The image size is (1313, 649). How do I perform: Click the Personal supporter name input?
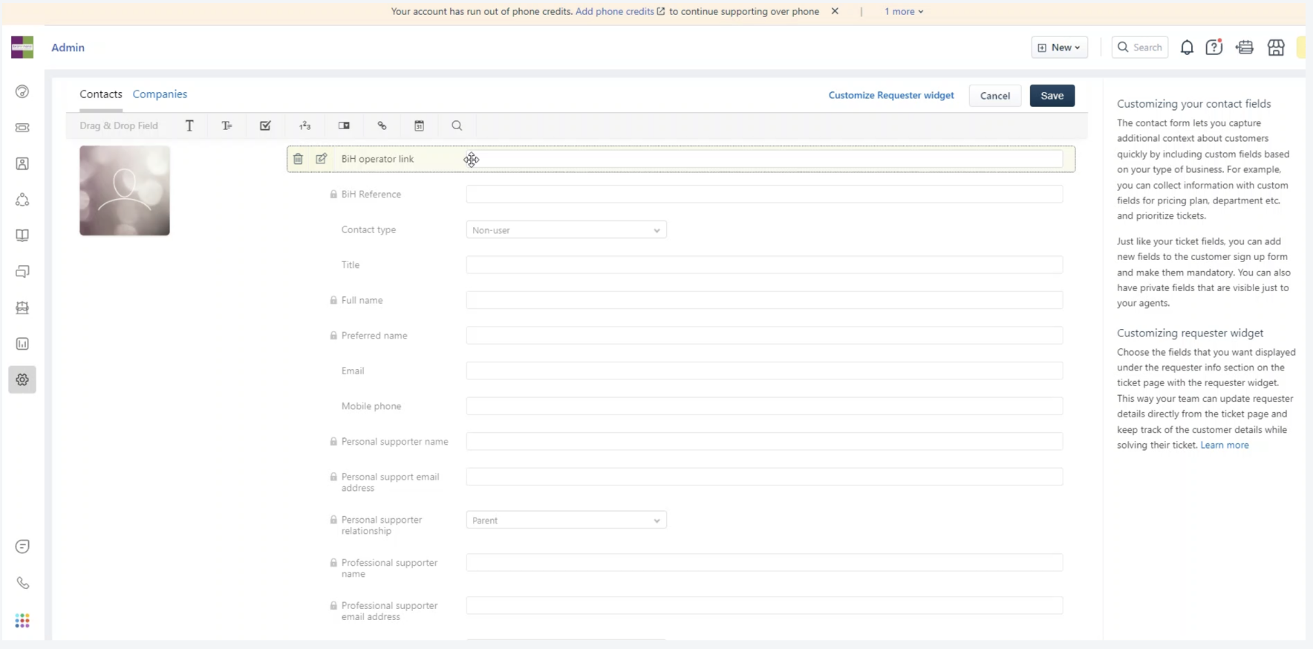[764, 441]
